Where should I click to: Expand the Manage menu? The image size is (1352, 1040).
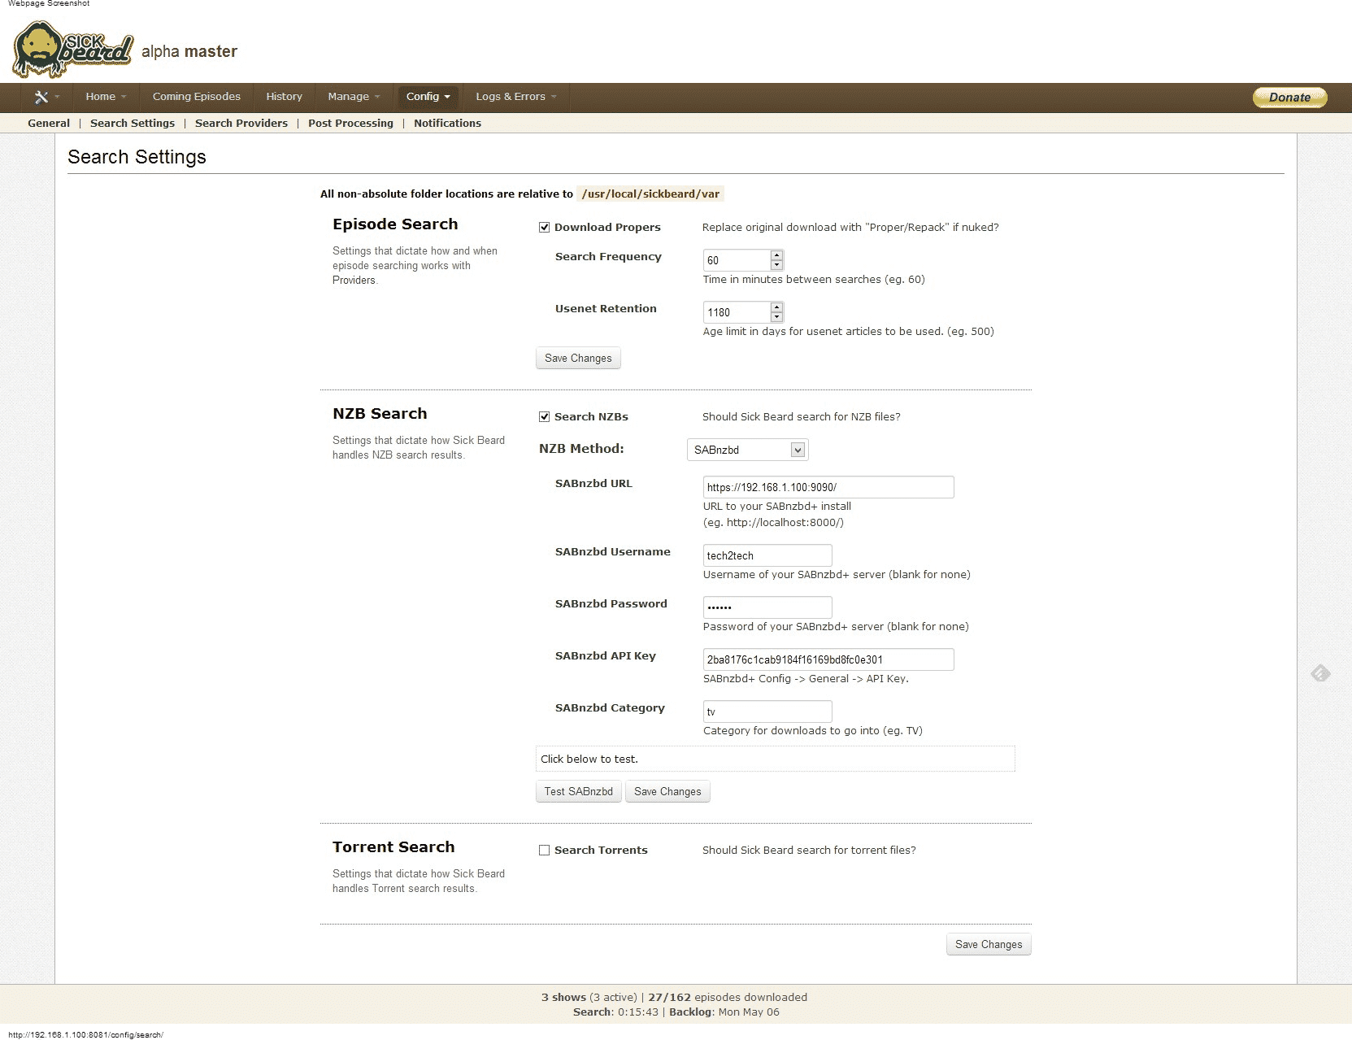[x=353, y=97]
